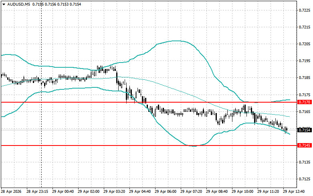Click the 0.7125 price scale label

click(x=305, y=179)
